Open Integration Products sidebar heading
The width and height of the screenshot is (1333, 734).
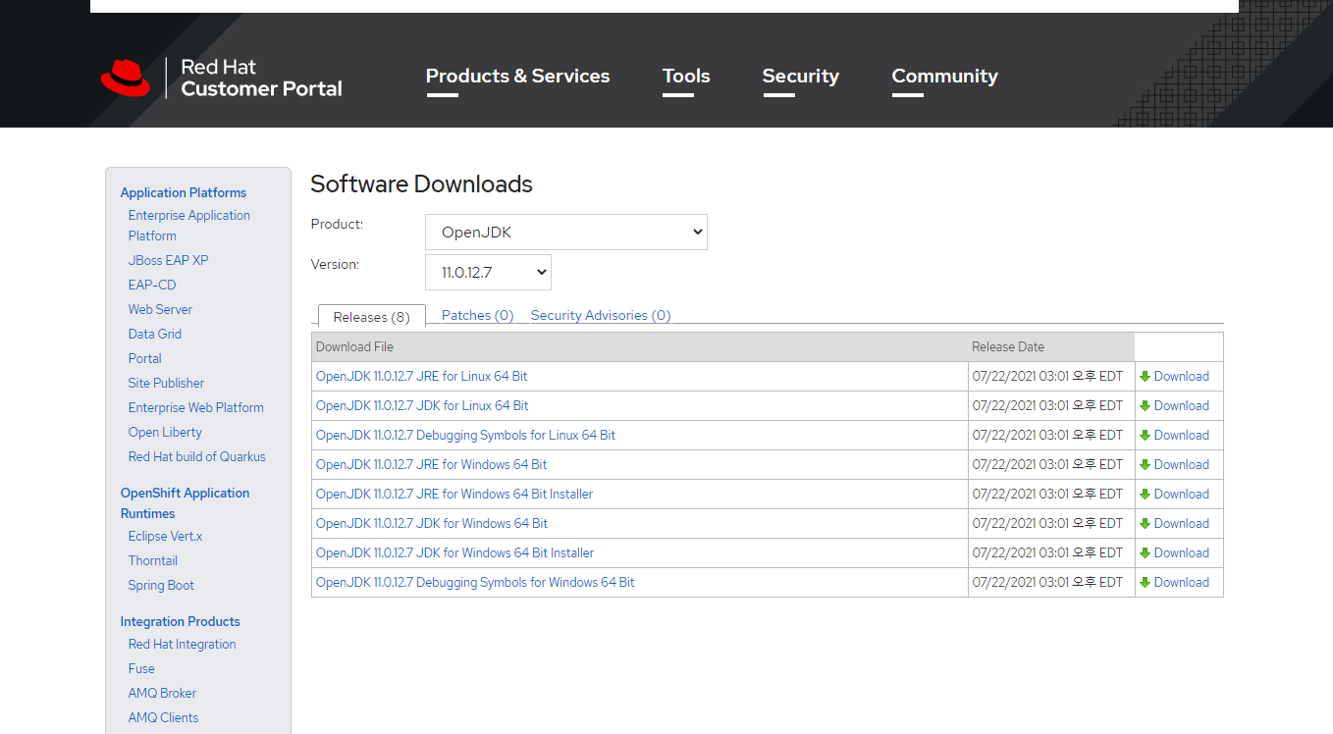point(181,622)
